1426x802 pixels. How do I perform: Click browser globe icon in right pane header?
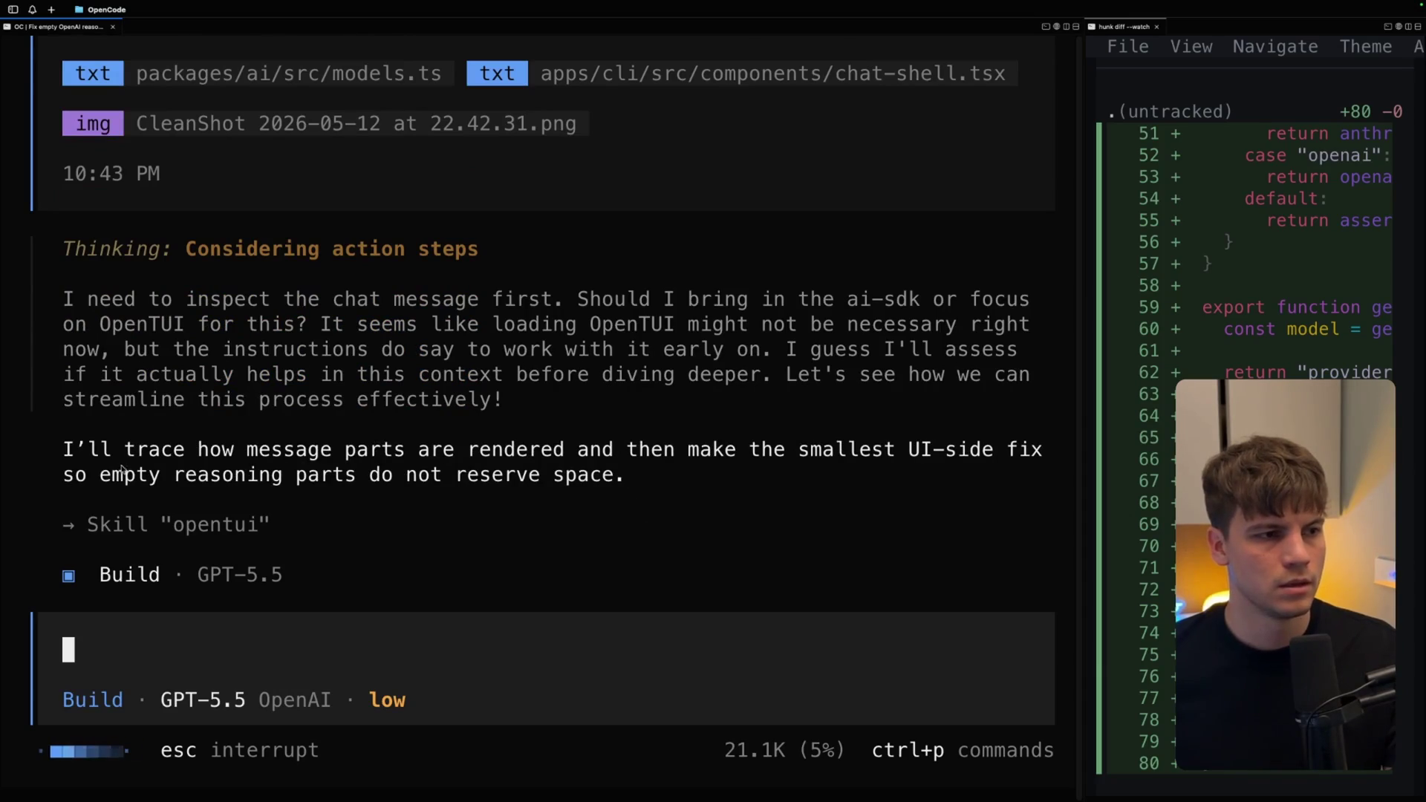pyautogui.click(x=1398, y=27)
